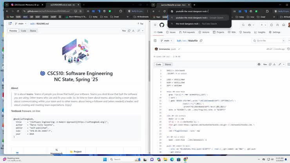Select the Blame tab in Makefile view

168,64
